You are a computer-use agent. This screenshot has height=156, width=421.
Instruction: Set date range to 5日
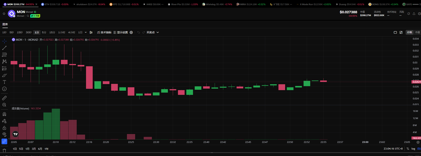21,149
